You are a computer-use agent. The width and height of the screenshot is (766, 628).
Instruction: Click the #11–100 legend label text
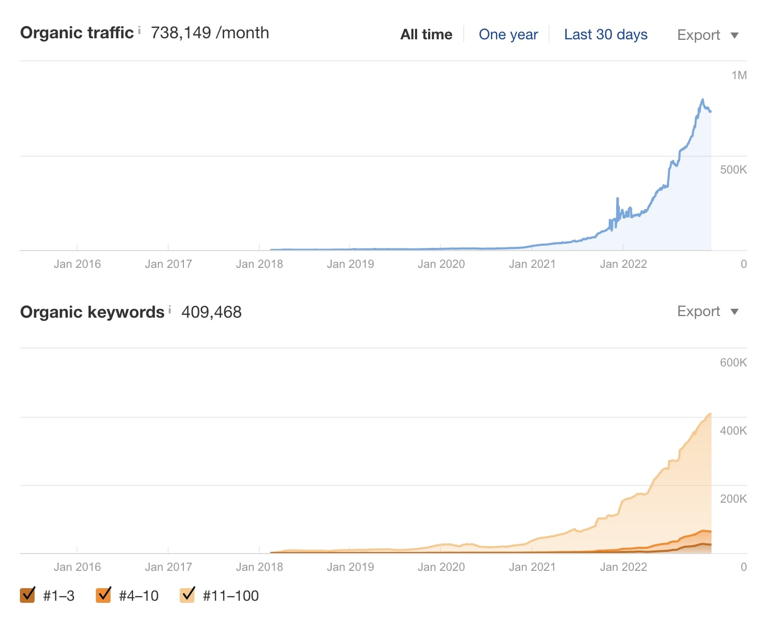click(231, 595)
